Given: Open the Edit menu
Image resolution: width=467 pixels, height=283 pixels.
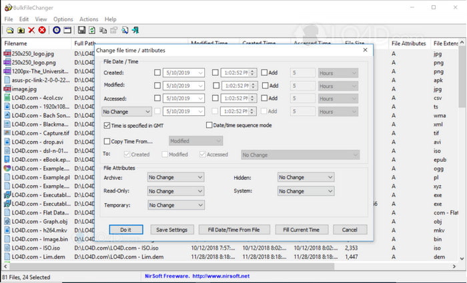Looking at the screenshot, I should click(x=24, y=19).
